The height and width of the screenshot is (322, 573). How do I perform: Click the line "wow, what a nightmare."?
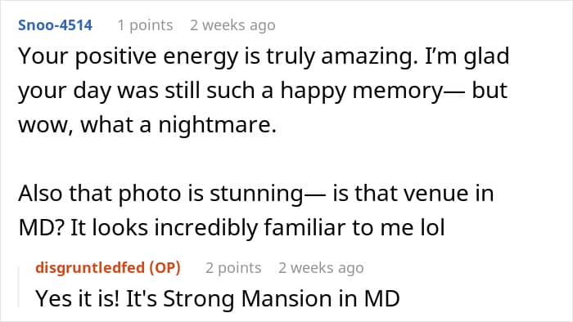click(147, 124)
